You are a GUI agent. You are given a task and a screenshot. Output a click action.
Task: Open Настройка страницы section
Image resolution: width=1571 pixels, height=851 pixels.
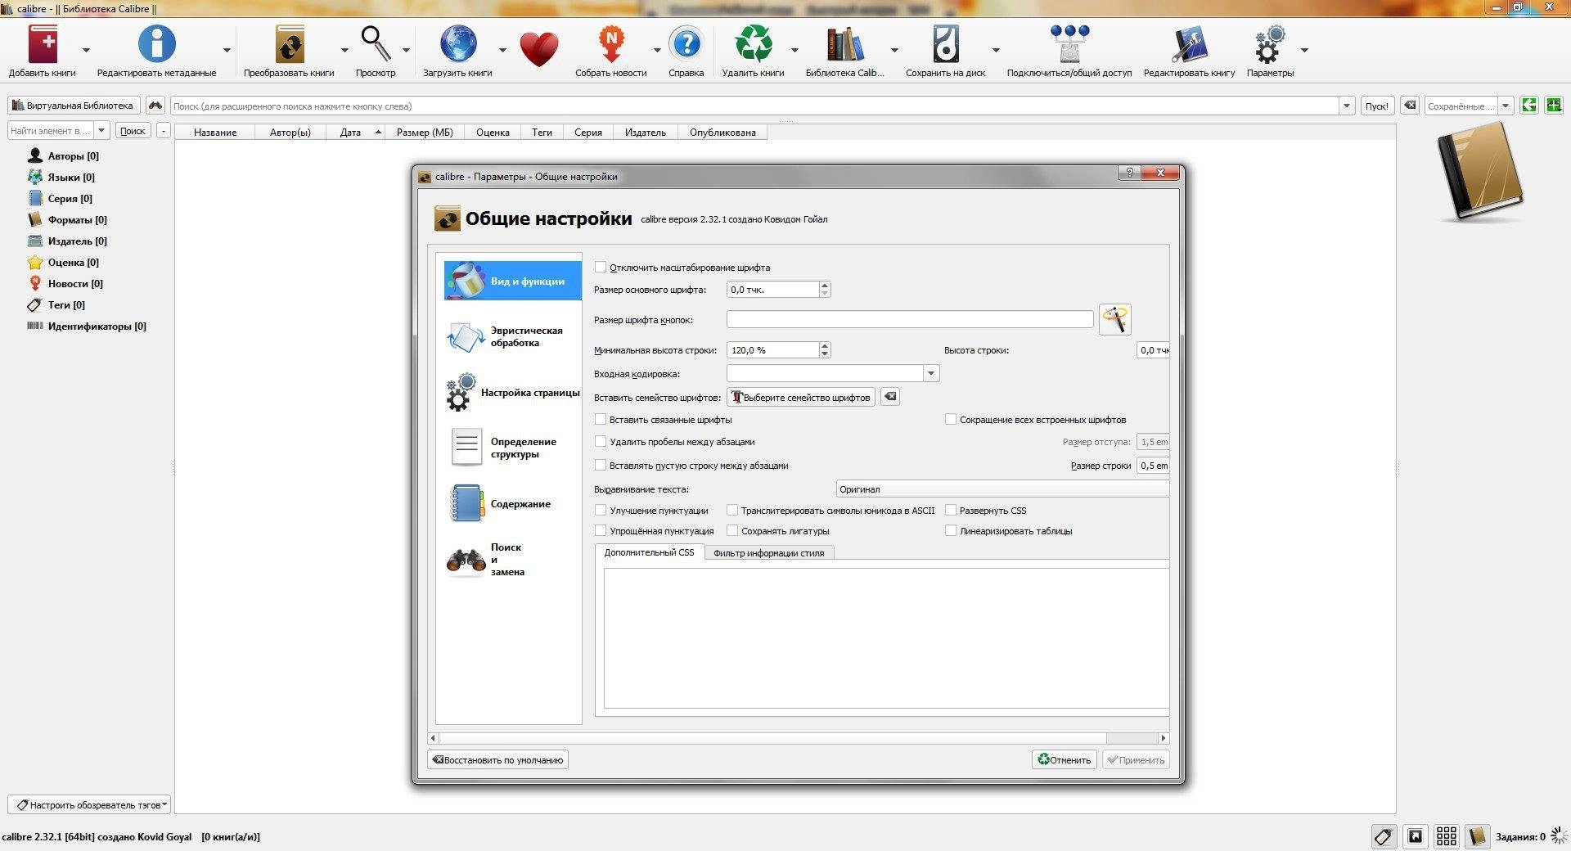513,393
